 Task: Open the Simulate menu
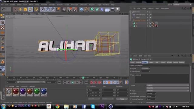[52, 5]
